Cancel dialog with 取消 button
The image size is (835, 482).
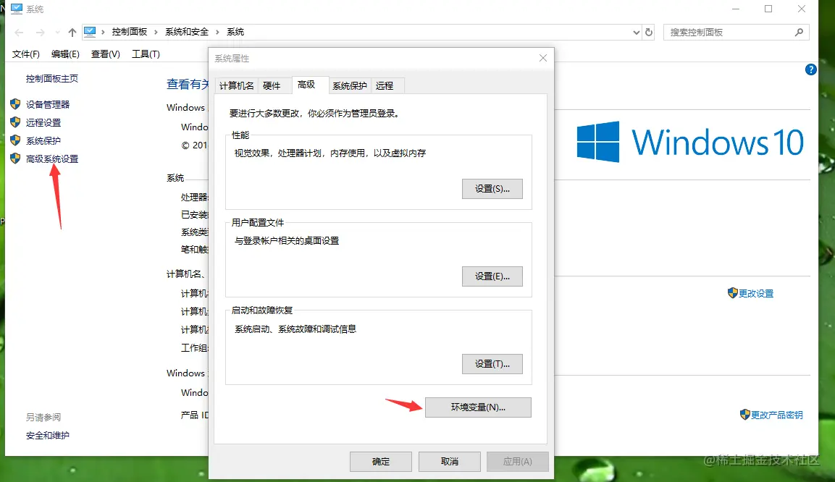(x=450, y=461)
